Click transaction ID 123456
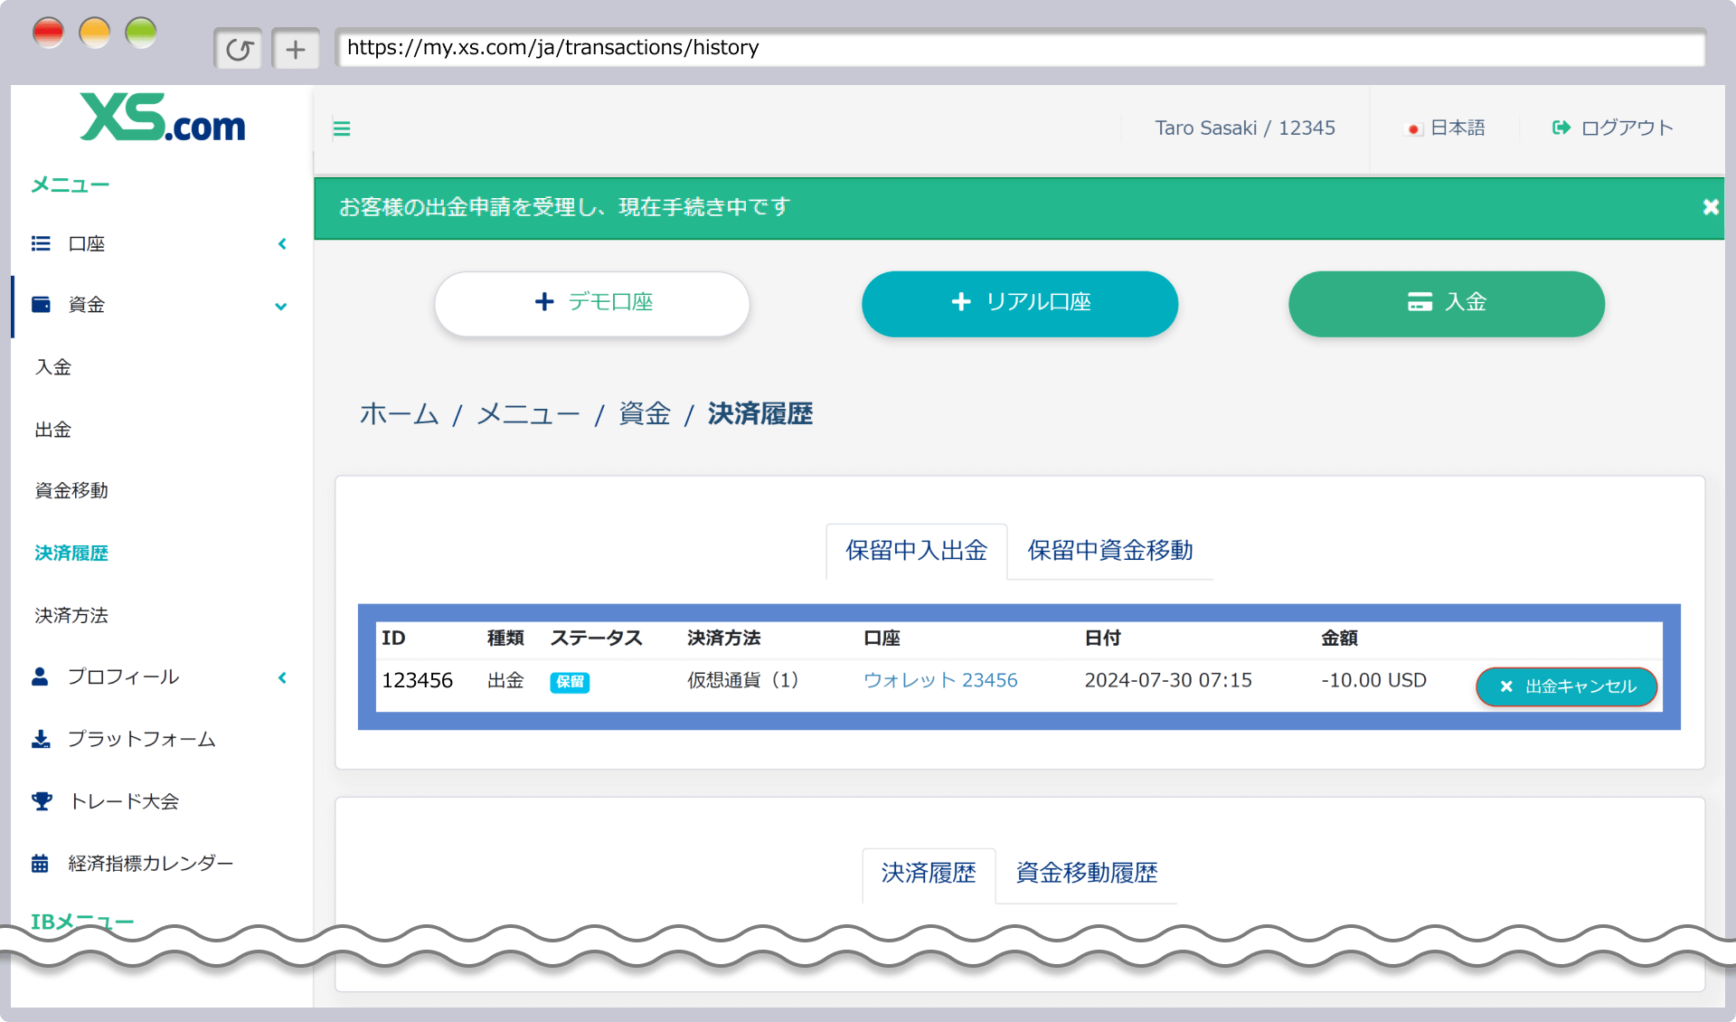The image size is (1736, 1022). tap(417, 680)
